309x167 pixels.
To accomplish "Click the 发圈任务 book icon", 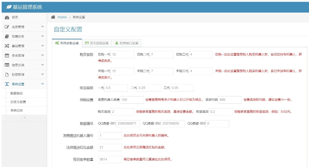I will [6, 36].
